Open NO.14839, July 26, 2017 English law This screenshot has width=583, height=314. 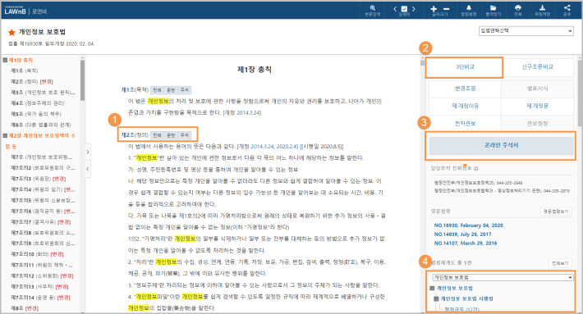(x=462, y=234)
